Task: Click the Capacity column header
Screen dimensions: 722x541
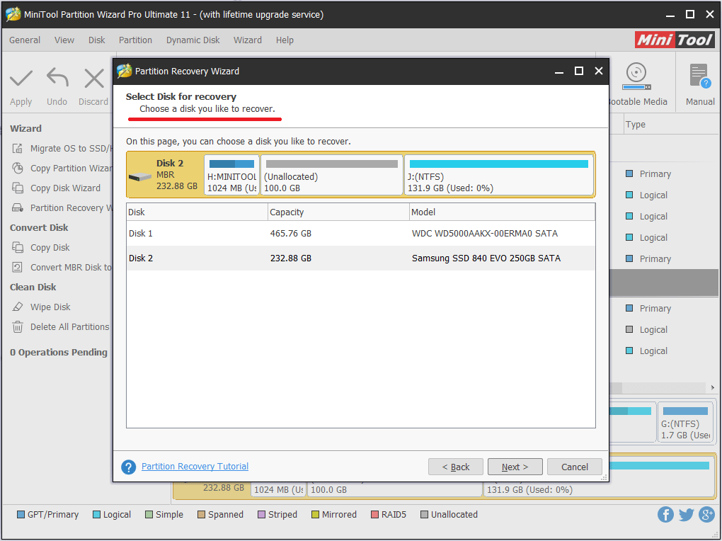Action: point(338,212)
